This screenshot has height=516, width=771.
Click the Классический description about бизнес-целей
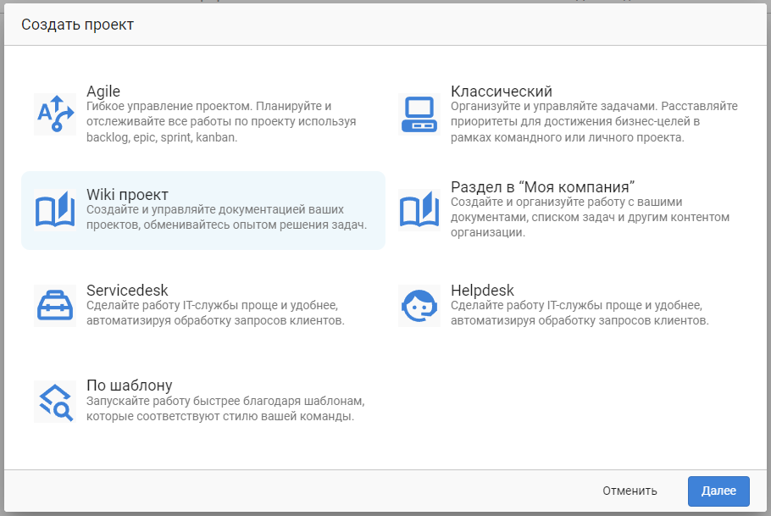pos(593,122)
